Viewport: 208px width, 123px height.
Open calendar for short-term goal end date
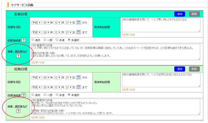79,87
